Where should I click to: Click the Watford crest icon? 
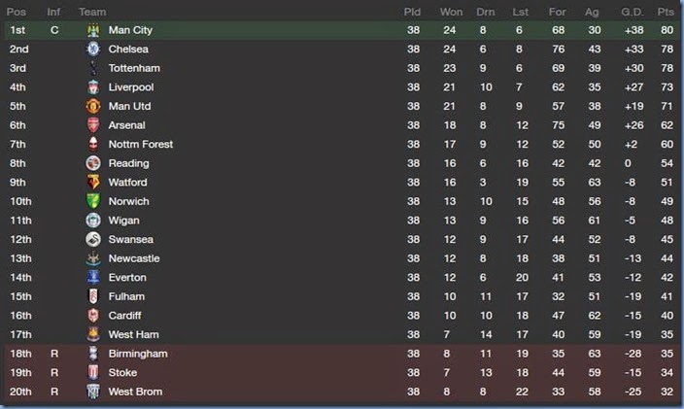93,183
